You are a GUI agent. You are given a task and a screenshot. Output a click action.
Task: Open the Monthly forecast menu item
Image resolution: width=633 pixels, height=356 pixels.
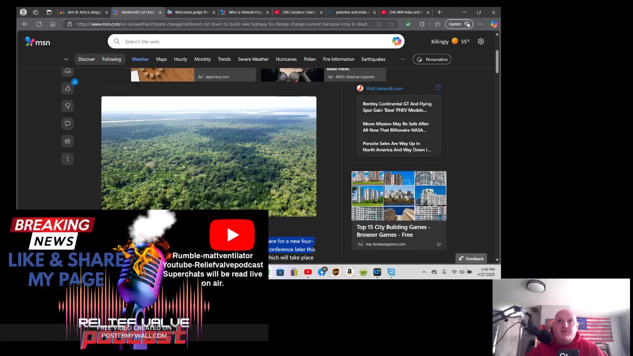click(x=202, y=59)
